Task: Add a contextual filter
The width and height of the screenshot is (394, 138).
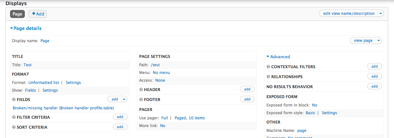Action: point(374,66)
